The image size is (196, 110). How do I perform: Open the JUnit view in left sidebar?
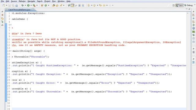2,25
